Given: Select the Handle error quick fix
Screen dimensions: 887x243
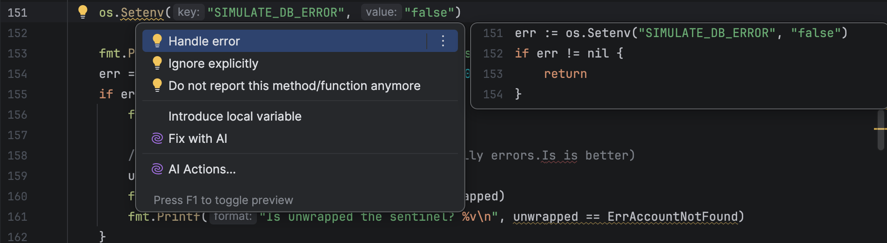Looking at the screenshot, I should (x=204, y=41).
